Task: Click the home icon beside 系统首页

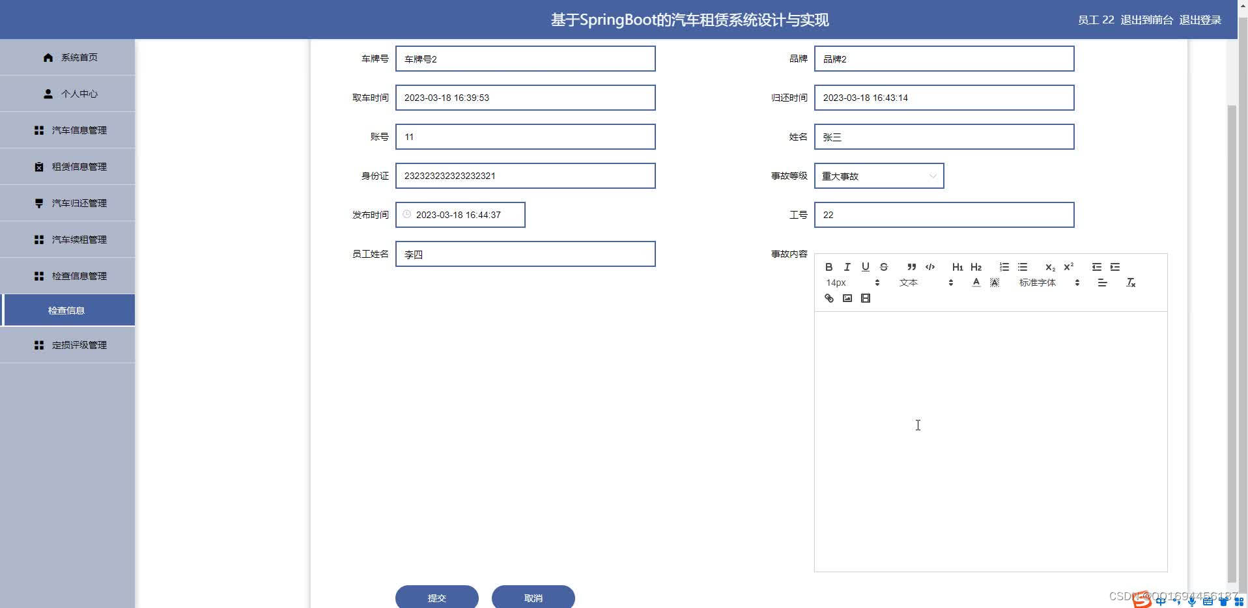Action: tap(48, 57)
